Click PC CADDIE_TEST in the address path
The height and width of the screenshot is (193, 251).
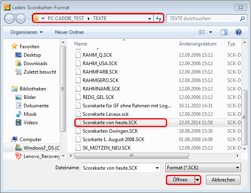(x=65, y=18)
